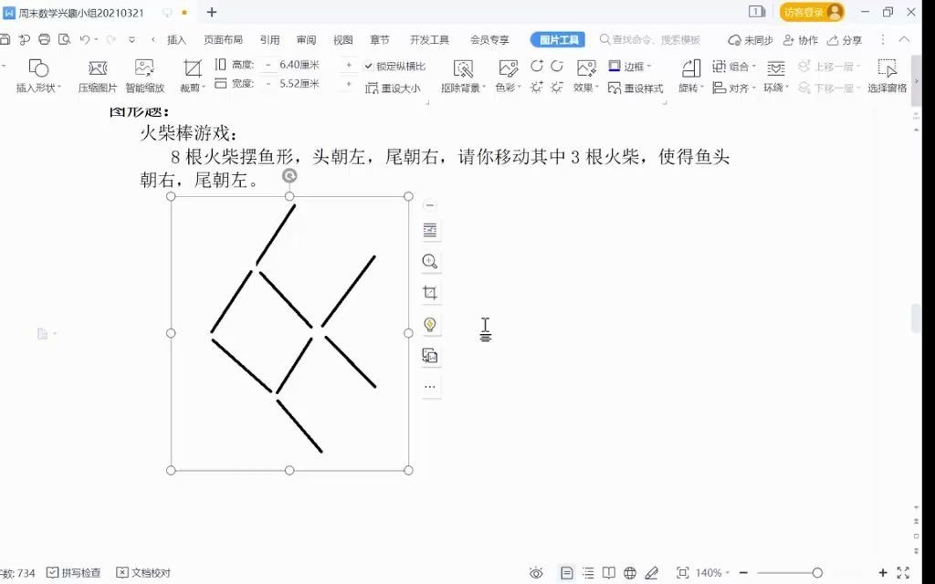This screenshot has width=935, height=584.
Task: Click the full-screen view toggle in status bar
Action: (x=681, y=573)
